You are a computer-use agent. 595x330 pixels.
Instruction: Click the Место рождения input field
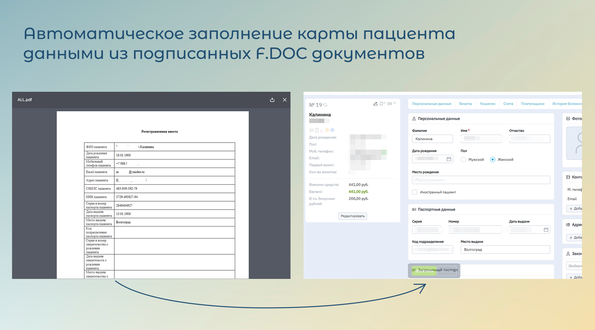(481, 180)
